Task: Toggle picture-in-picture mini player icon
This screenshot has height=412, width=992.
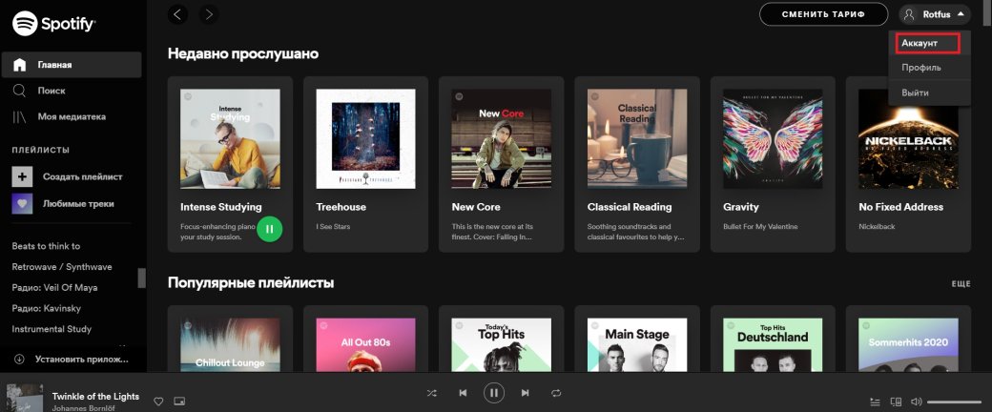Action: [x=179, y=402]
